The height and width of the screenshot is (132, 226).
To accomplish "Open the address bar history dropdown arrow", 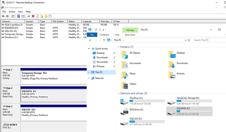I will (186, 40).
